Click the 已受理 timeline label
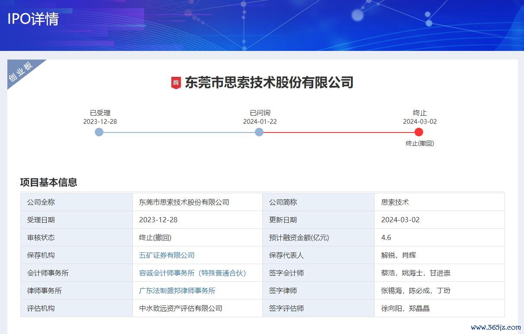The height and width of the screenshot is (334, 524). (x=100, y=113)
